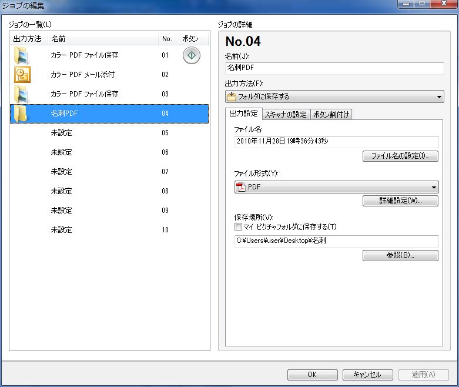Switch to the ボタン割付け tab

(x=331, y=115)
